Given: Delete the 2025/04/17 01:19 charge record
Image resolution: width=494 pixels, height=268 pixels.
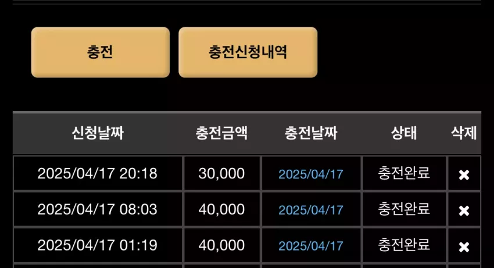Looking at the screenshot, I should 464,246.
